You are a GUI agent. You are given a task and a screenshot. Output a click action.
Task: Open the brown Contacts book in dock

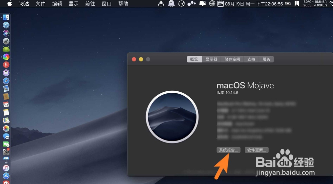6,97
